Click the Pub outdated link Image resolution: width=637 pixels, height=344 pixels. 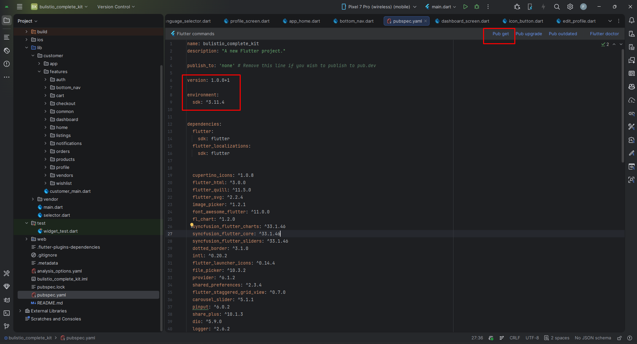point(563,34)
